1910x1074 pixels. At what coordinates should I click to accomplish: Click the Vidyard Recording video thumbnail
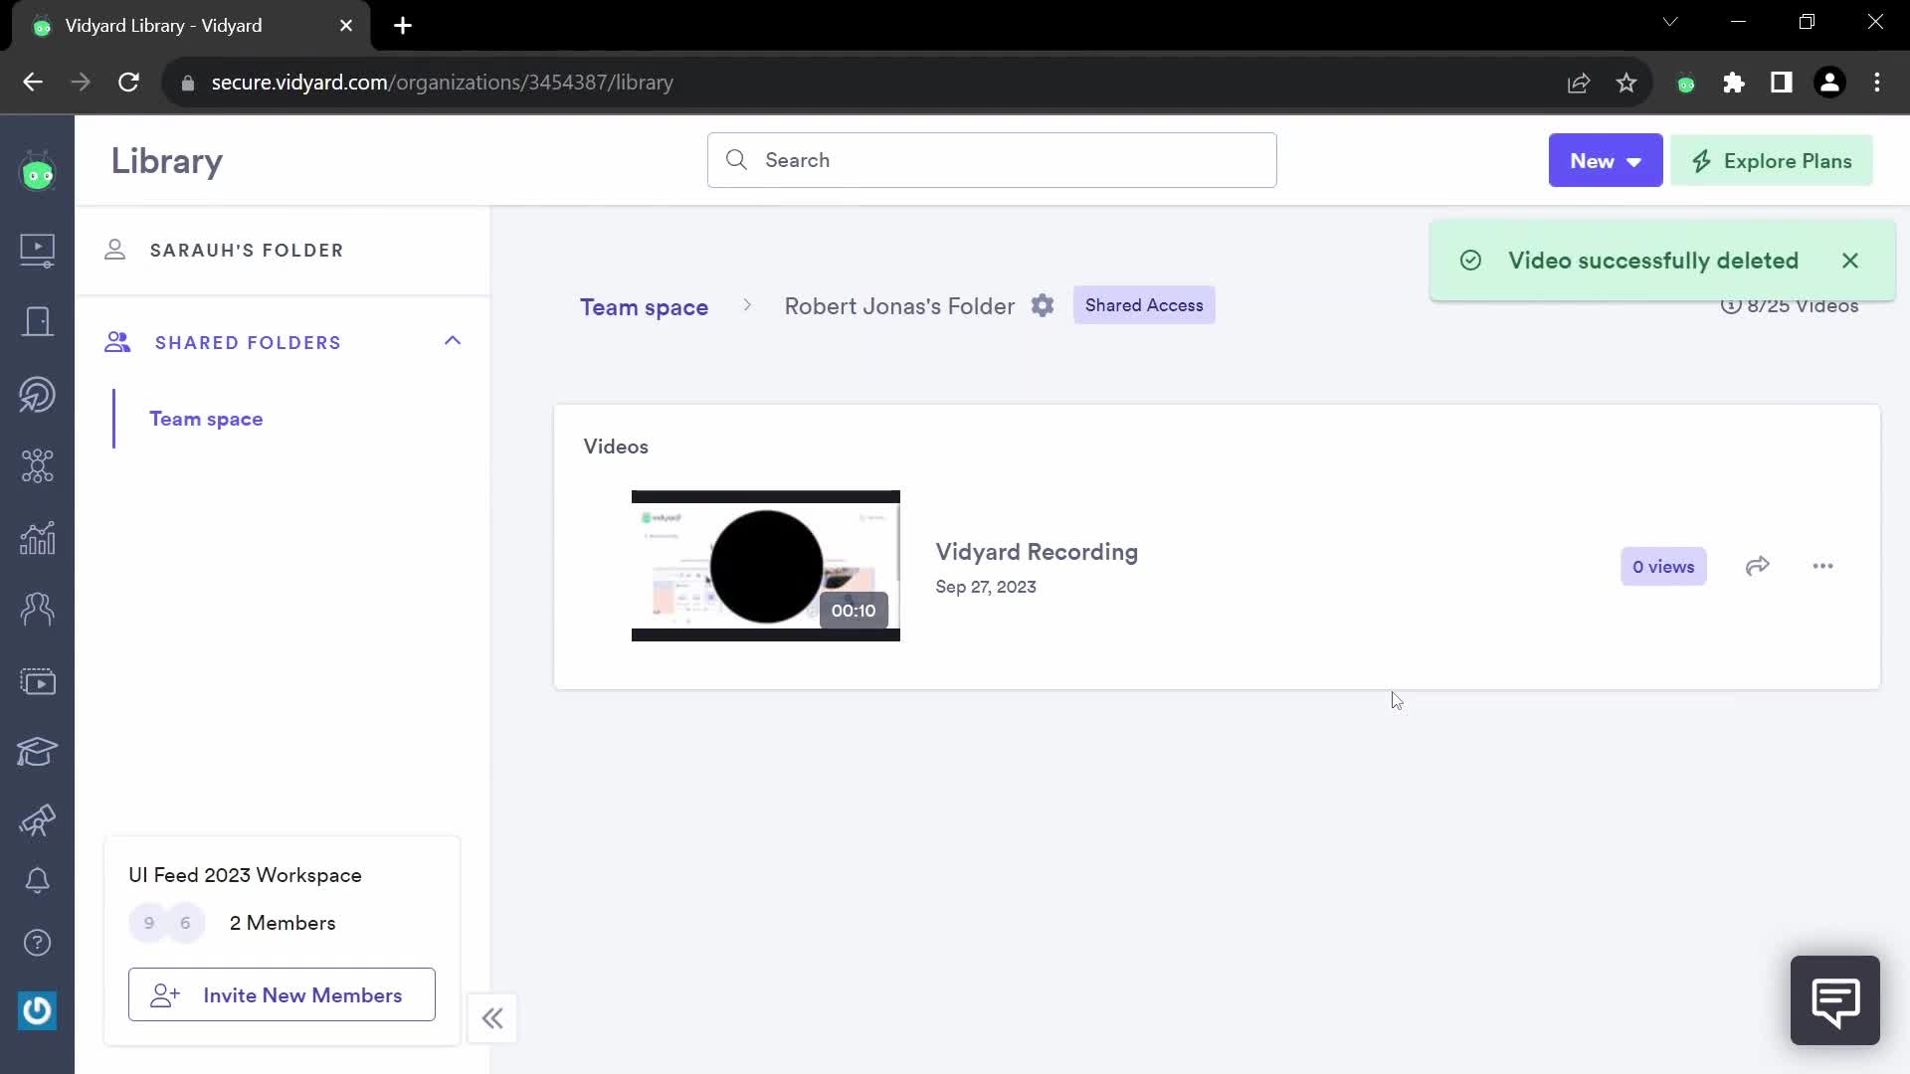[x=765, y=565]
